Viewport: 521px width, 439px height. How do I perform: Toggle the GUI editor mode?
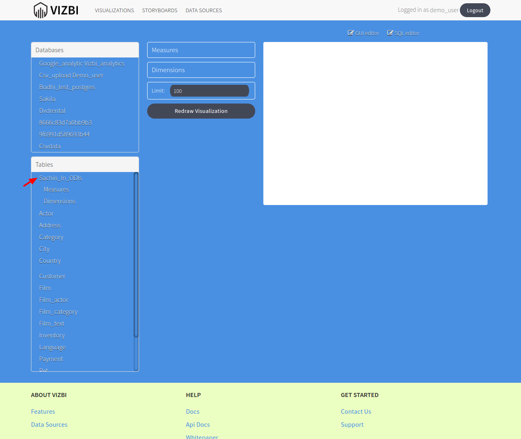363,33
